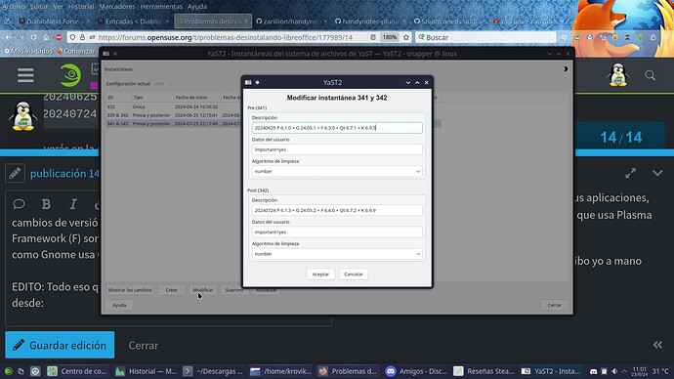Collapse the editor with the chevron
The image size is (674, 379).
[x=657, y=173]
